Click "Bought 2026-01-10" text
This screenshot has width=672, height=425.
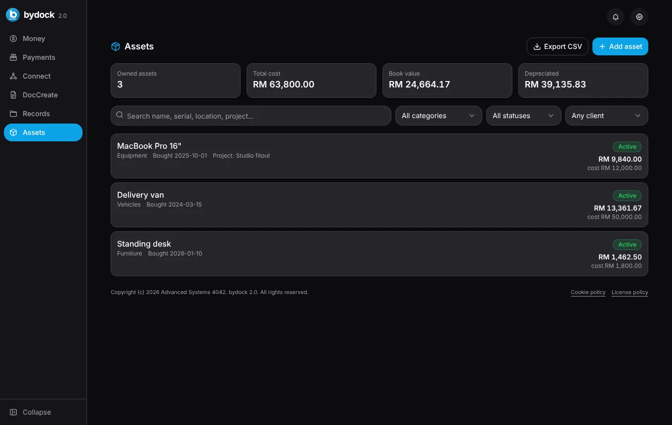pyautogui.click(x=175, y=254)
